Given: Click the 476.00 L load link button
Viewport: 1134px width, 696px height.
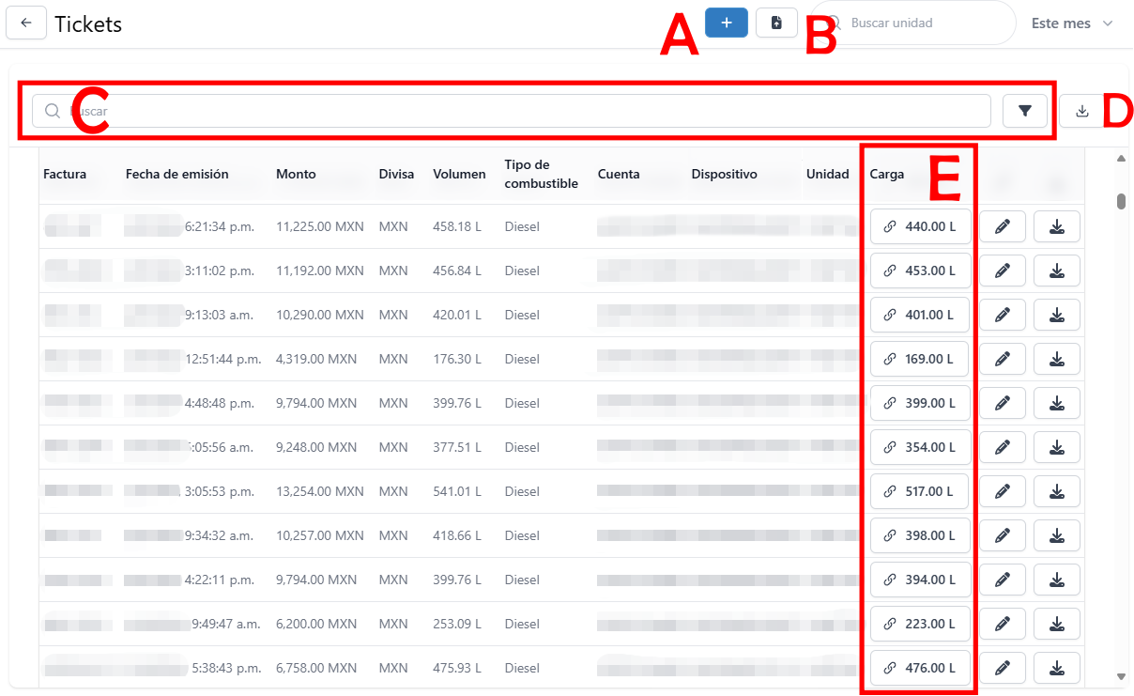Looking at the screenshot, I should [919, 668].
